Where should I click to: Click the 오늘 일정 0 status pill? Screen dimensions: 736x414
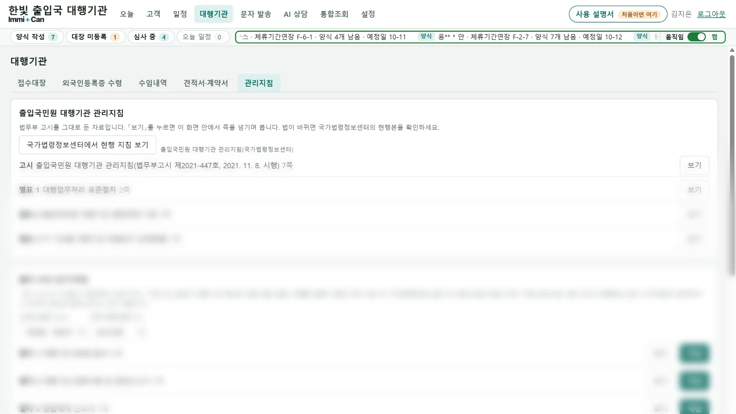coord(203,37)
